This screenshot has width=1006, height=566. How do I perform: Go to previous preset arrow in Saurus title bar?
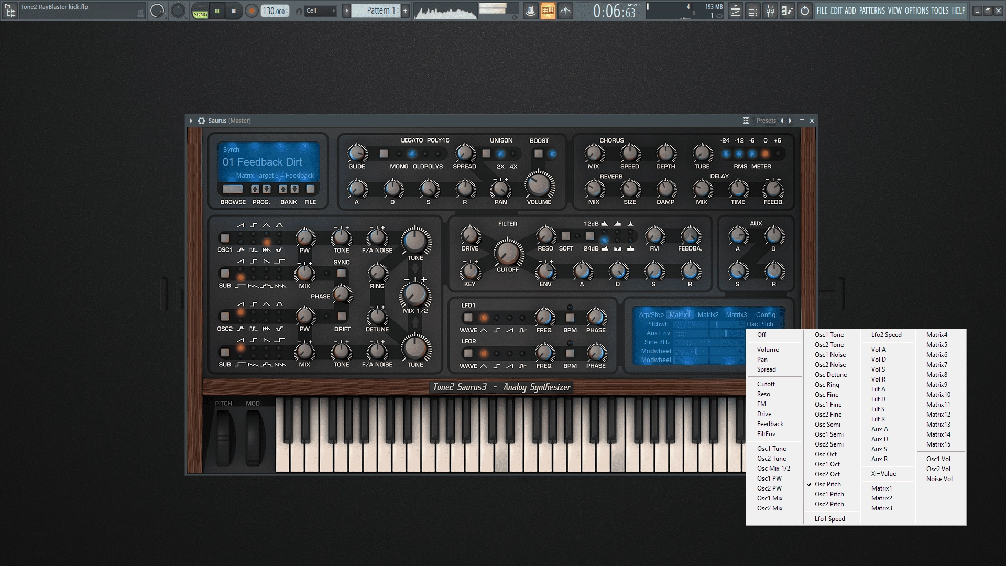pos(782,121)
